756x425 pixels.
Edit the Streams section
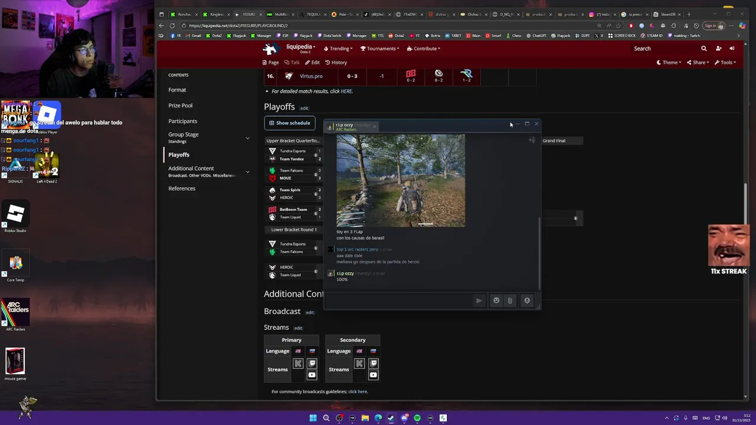[x=298, y=328]
